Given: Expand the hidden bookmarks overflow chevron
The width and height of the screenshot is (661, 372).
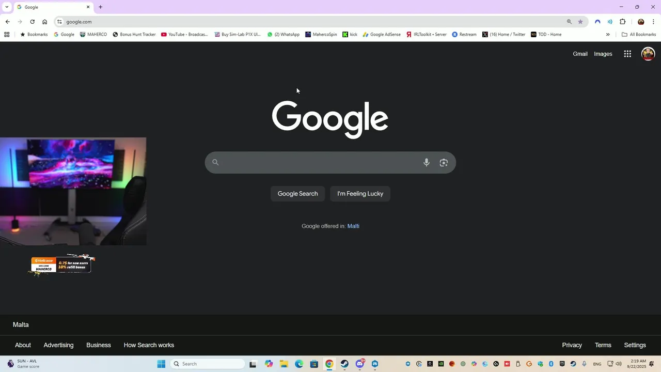Looking at the screenshot, I should 608,35.
